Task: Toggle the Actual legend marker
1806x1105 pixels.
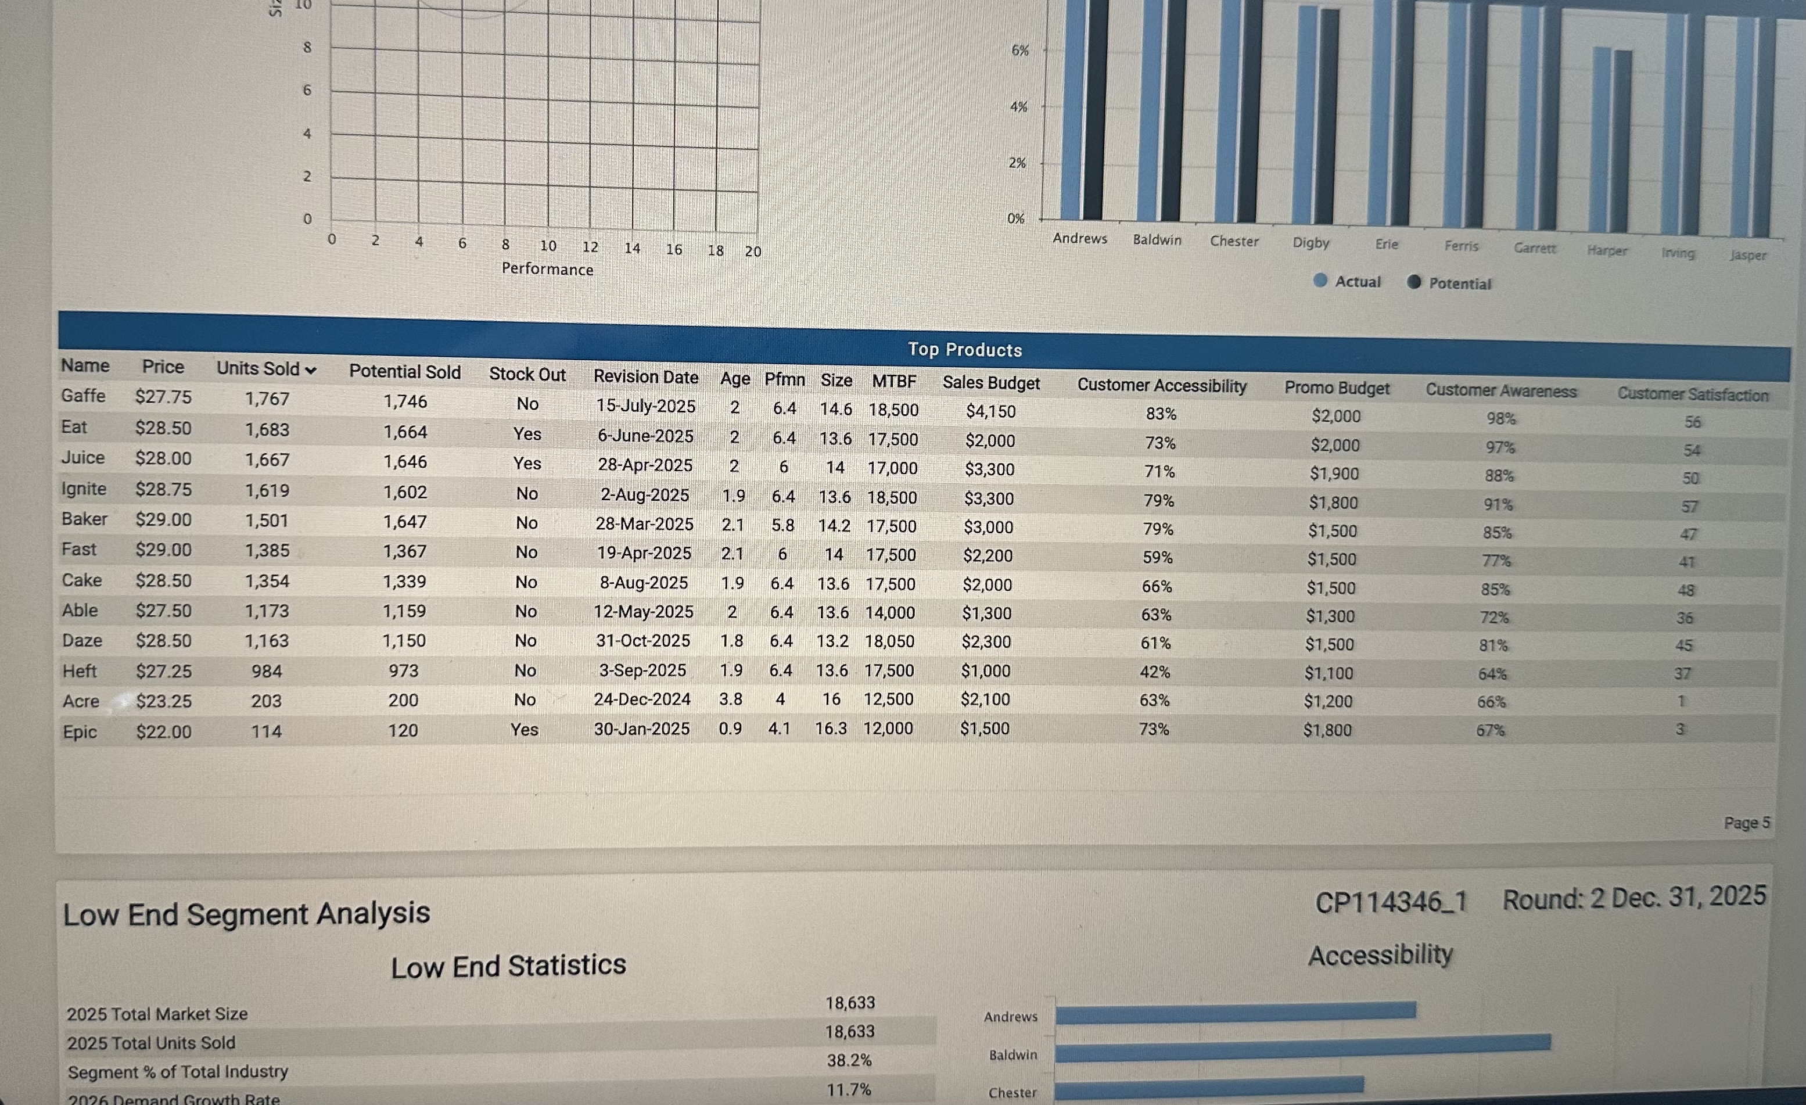Action: coord(1321,282)
